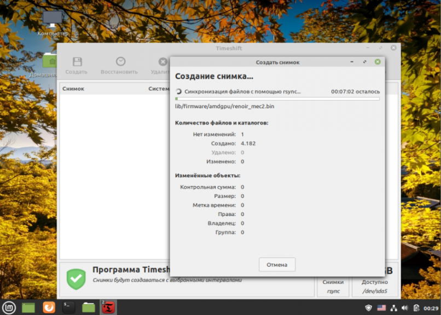Click the Восстановить clock toolbar icon

click(120, 62)
